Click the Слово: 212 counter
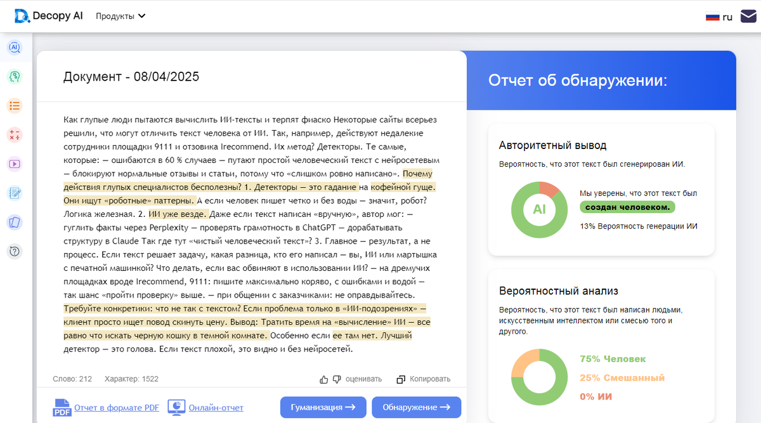The width and height of the screenshot is (761, 423). click(x=72, y=379)
